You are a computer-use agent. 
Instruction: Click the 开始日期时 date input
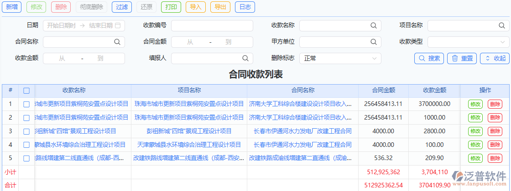61,25
